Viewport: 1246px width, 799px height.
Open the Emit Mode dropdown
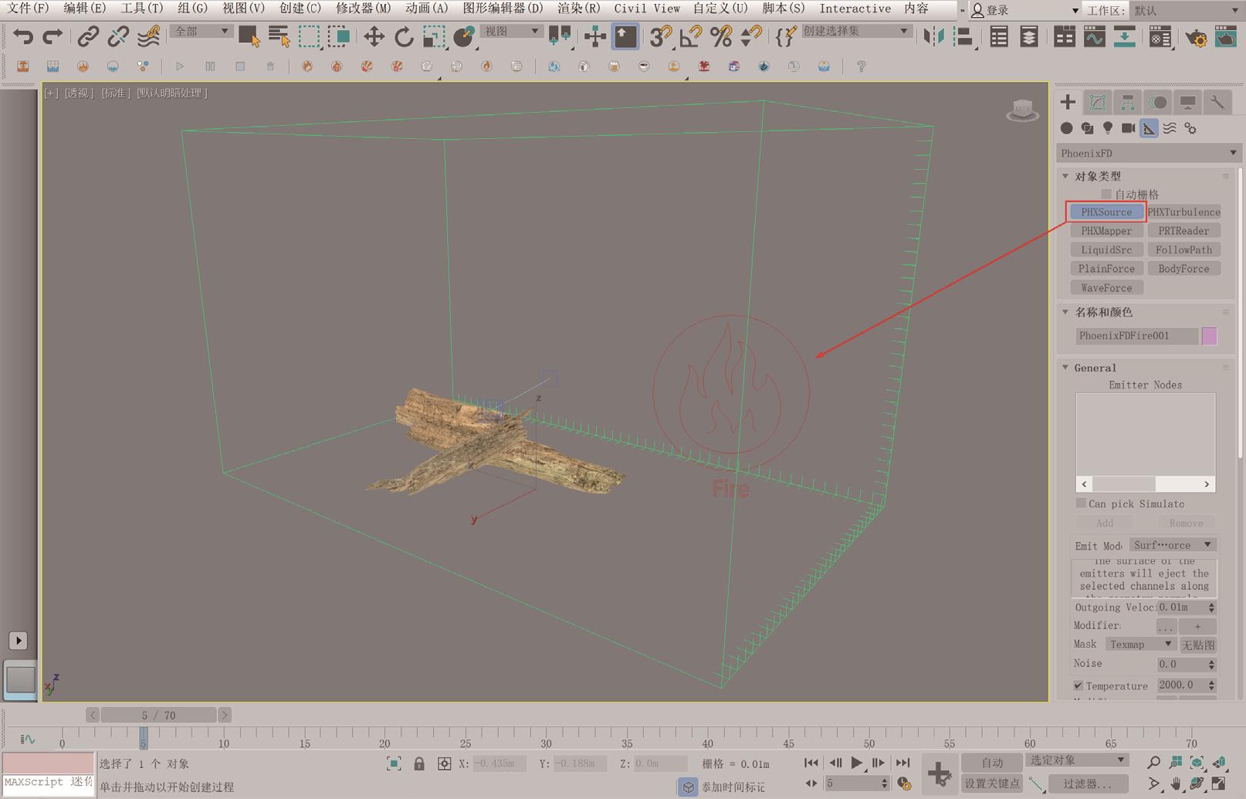coord(1172,545)
